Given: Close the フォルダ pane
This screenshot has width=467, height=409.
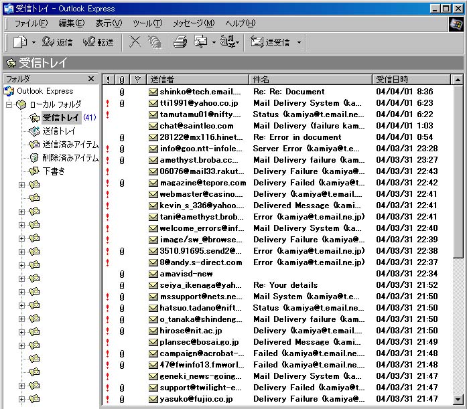Looking at the screenshot, I should coord(91,79).
